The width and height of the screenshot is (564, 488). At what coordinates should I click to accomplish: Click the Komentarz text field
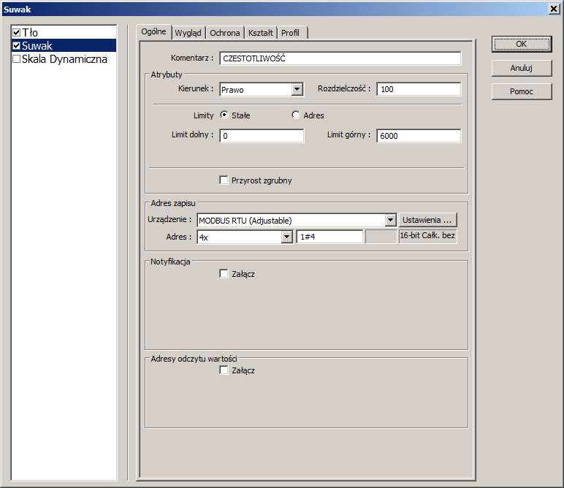pyautogui.click(x=340, y=58)
